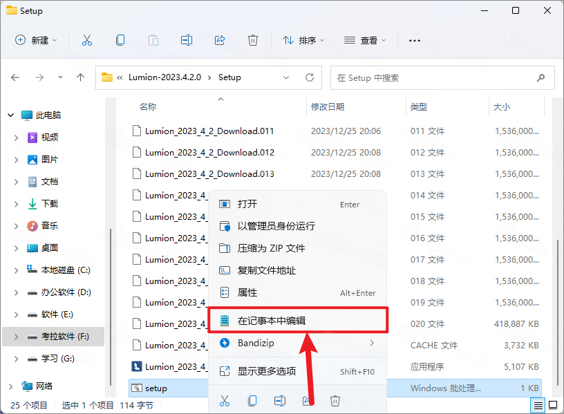
Task: Open address bar history dropdown
Action: (286, 77)
